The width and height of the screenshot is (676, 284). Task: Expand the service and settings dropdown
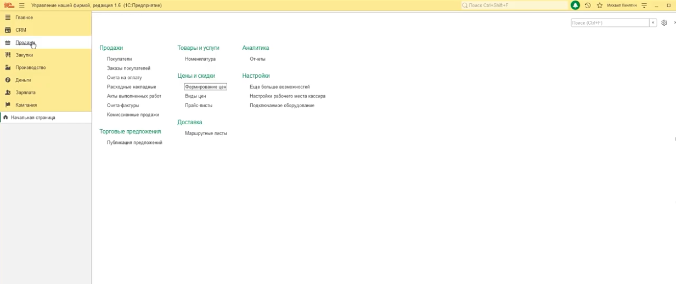[644, 5]
